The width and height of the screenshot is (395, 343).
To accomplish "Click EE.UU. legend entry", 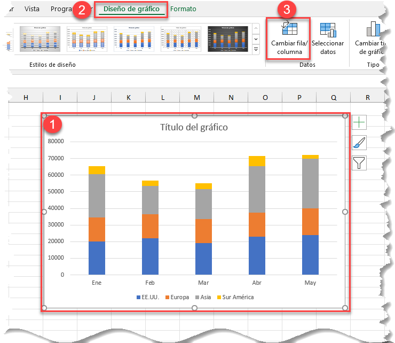I will pos(148,298).
